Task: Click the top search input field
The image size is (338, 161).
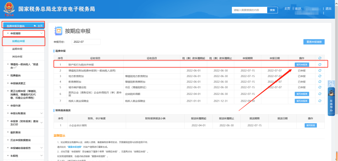Action: click(x=249, y=10)
